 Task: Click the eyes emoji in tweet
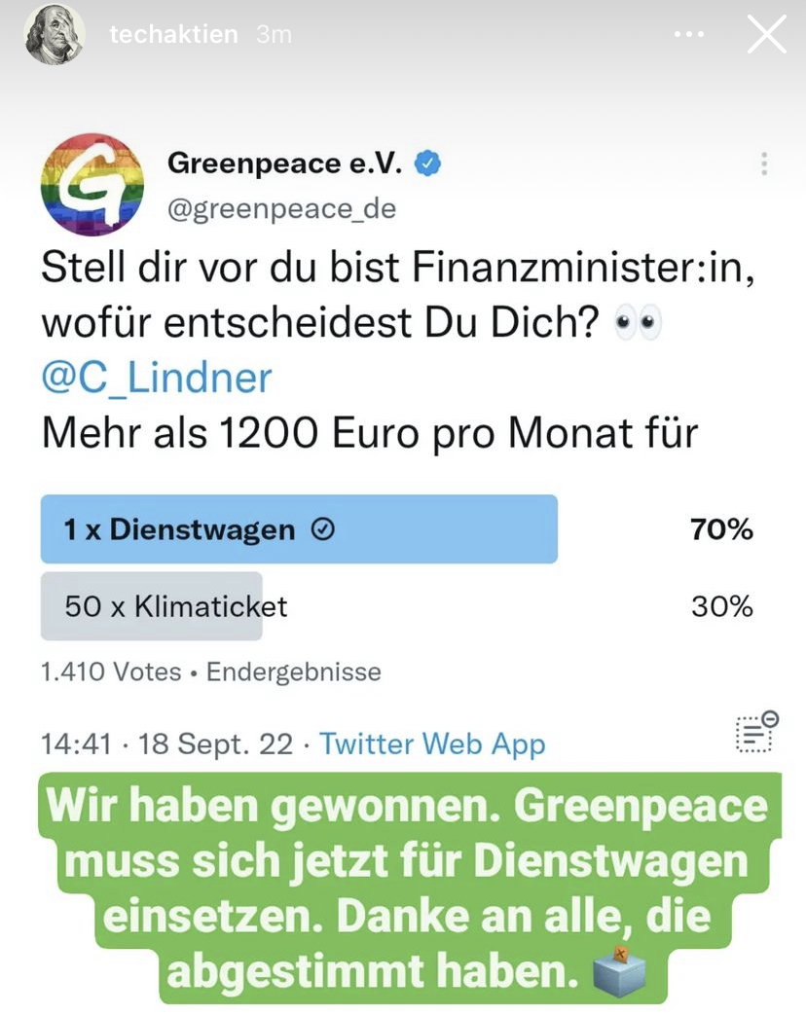pyautogui.click(x=639, y=322)
